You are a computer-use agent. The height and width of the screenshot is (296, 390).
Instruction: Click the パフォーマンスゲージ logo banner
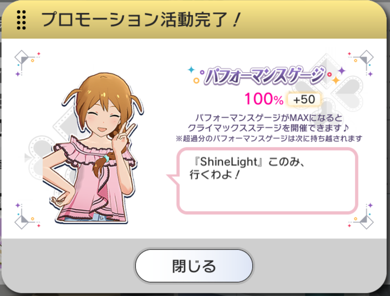(x=264, y=76)
